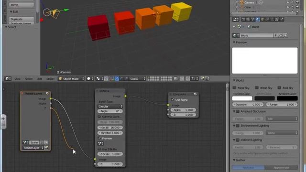Click the add new world plus button

tap(281, 35)
